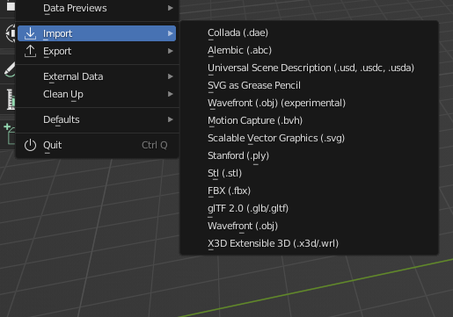Choose Wavefront (.obj) (experimental) importer

point(310,103)
